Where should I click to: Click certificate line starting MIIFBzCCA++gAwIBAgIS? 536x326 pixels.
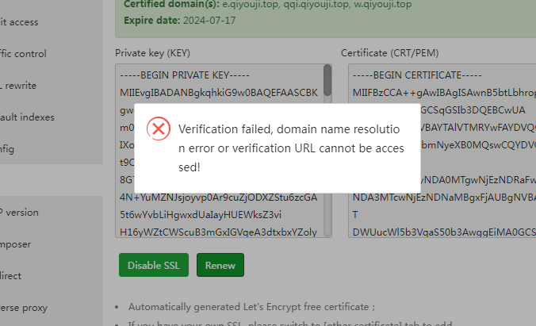[x=444, y=93]
